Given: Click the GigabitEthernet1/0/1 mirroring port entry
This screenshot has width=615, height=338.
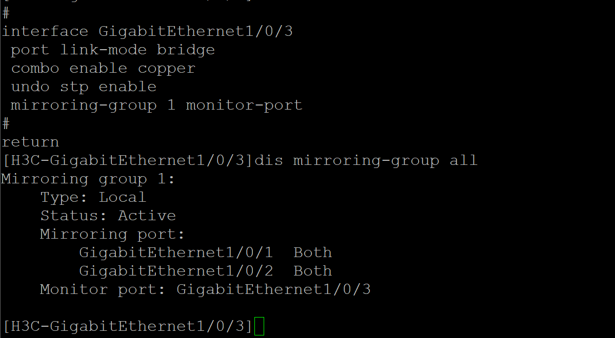Looking at the screenshot, I should click(176, 252).
